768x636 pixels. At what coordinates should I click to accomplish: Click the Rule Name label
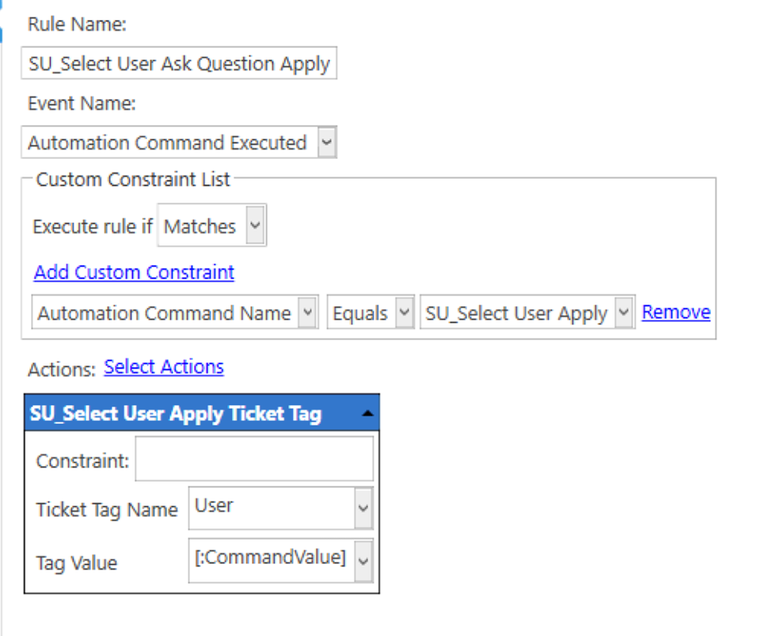tap(78, 24)
